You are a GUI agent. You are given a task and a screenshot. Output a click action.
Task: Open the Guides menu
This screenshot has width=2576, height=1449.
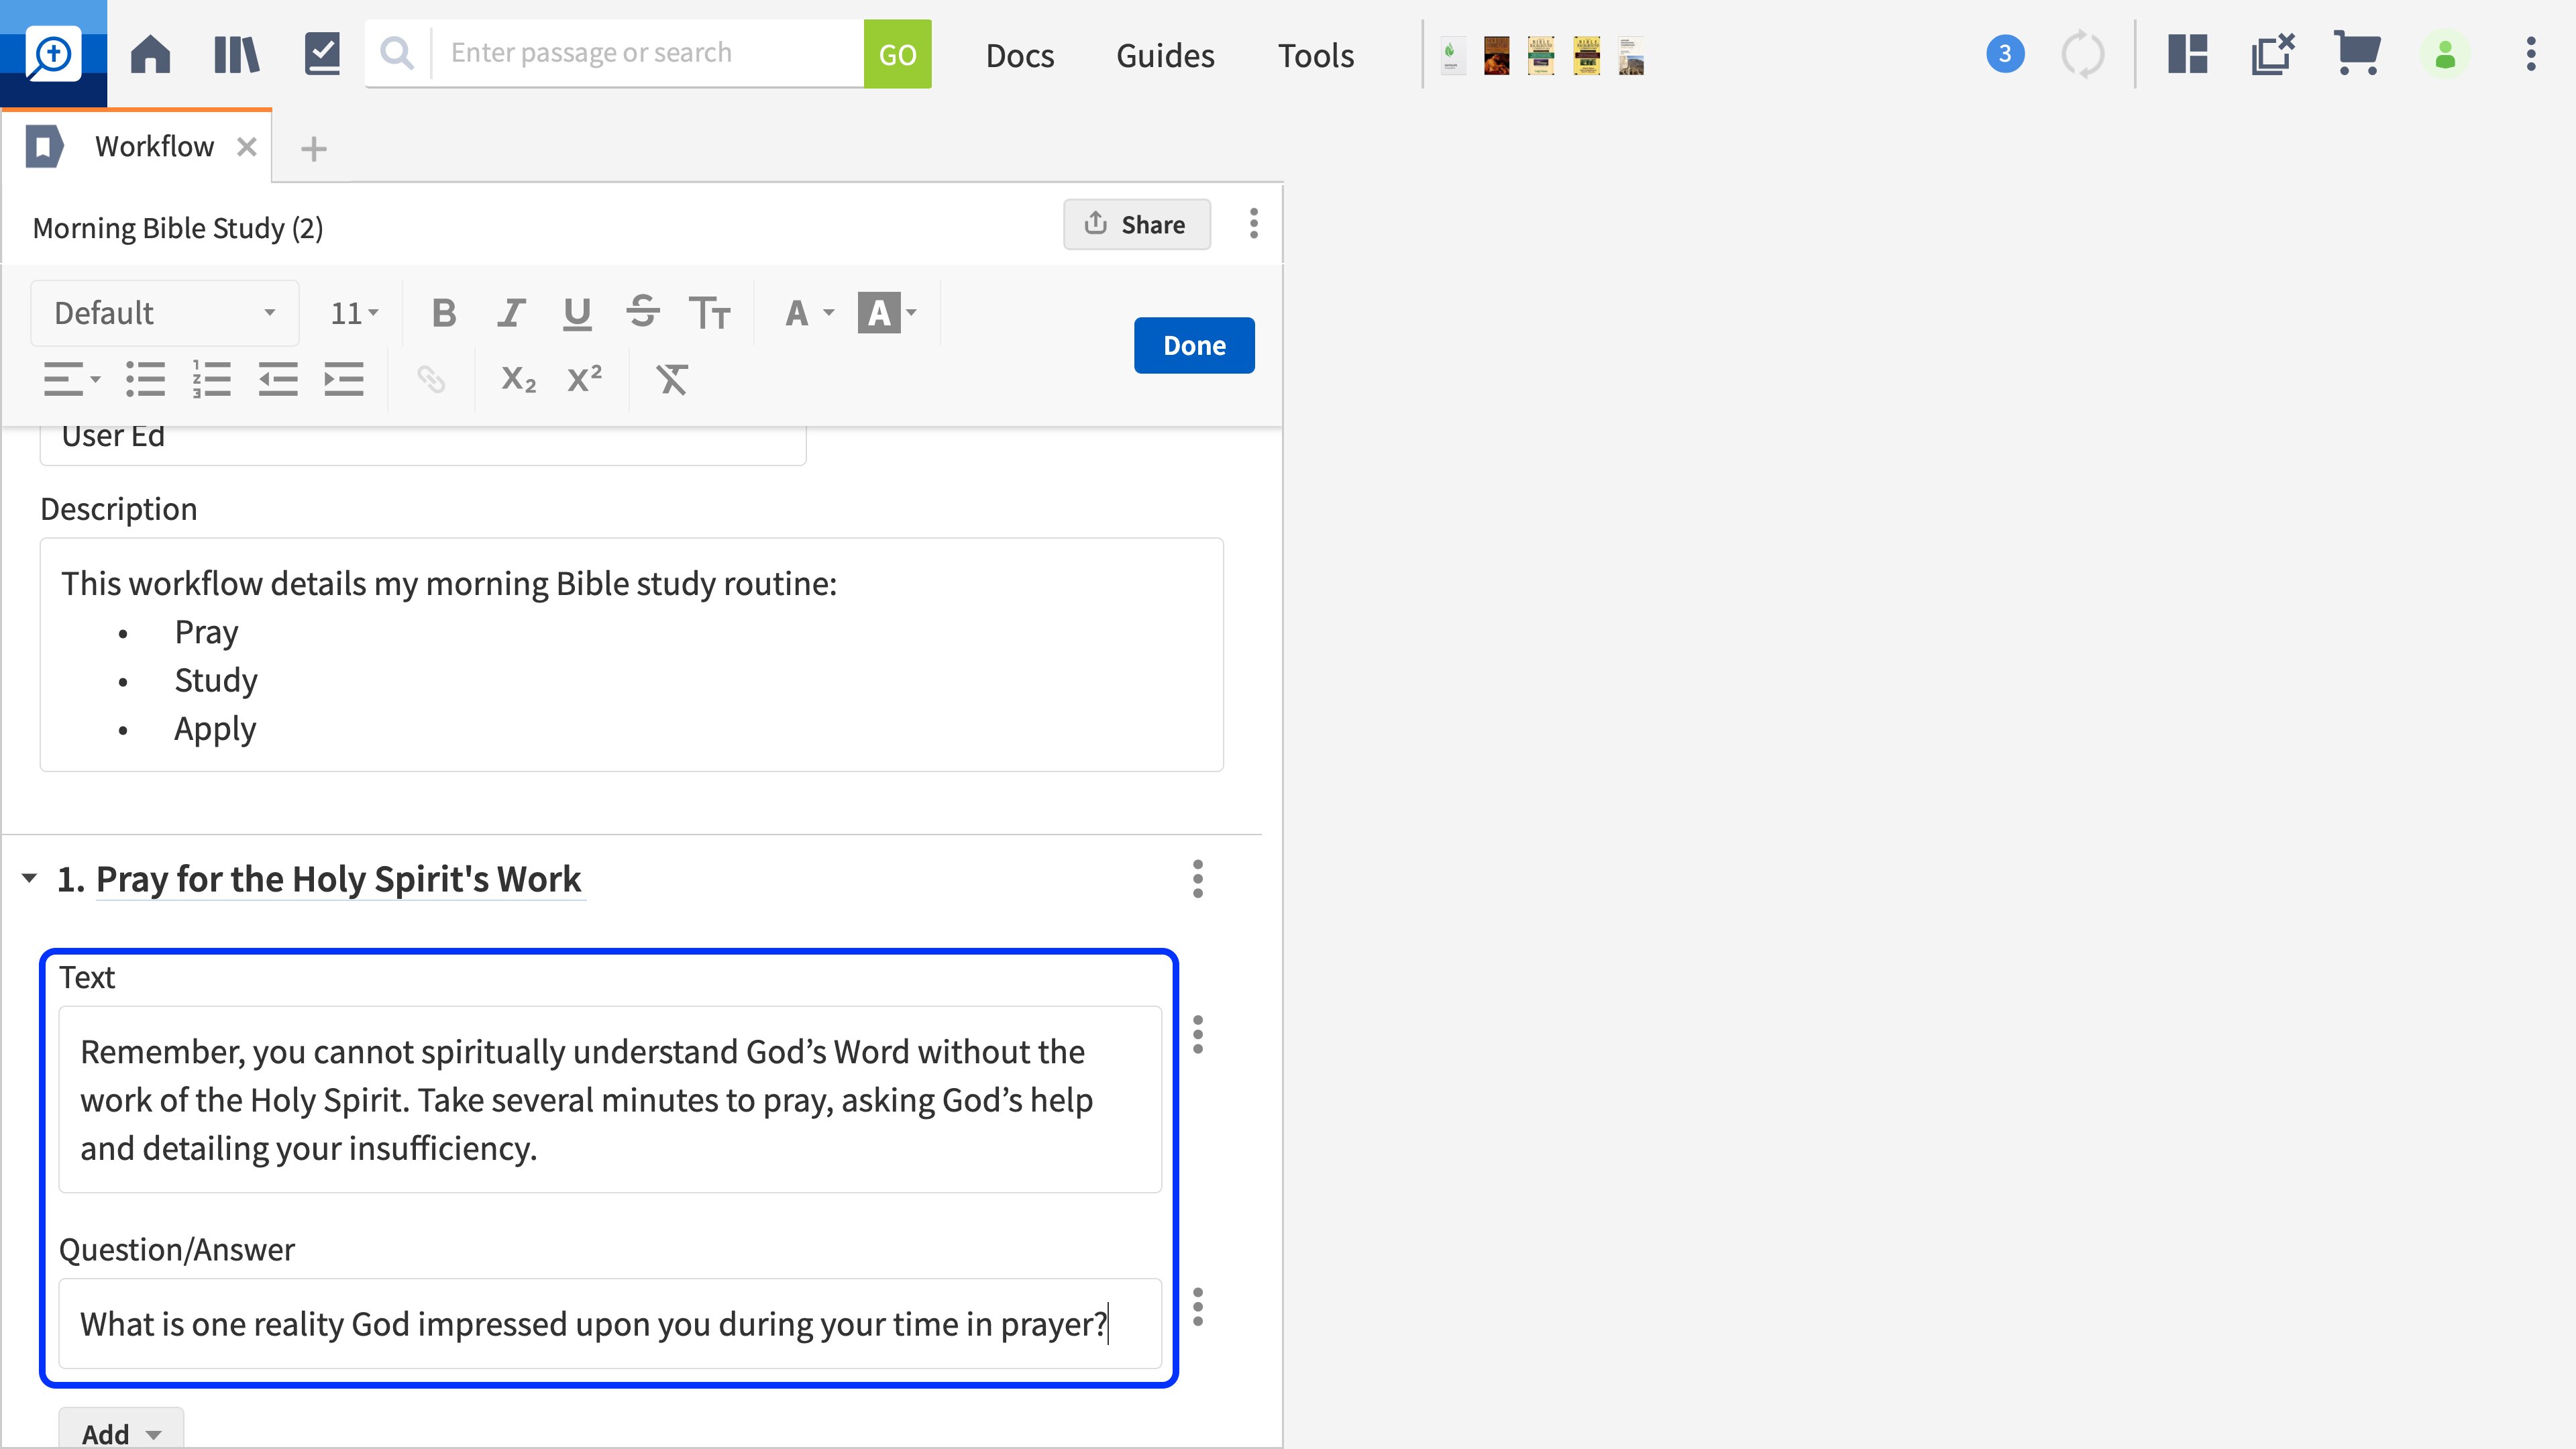(x=1165, y=55)
